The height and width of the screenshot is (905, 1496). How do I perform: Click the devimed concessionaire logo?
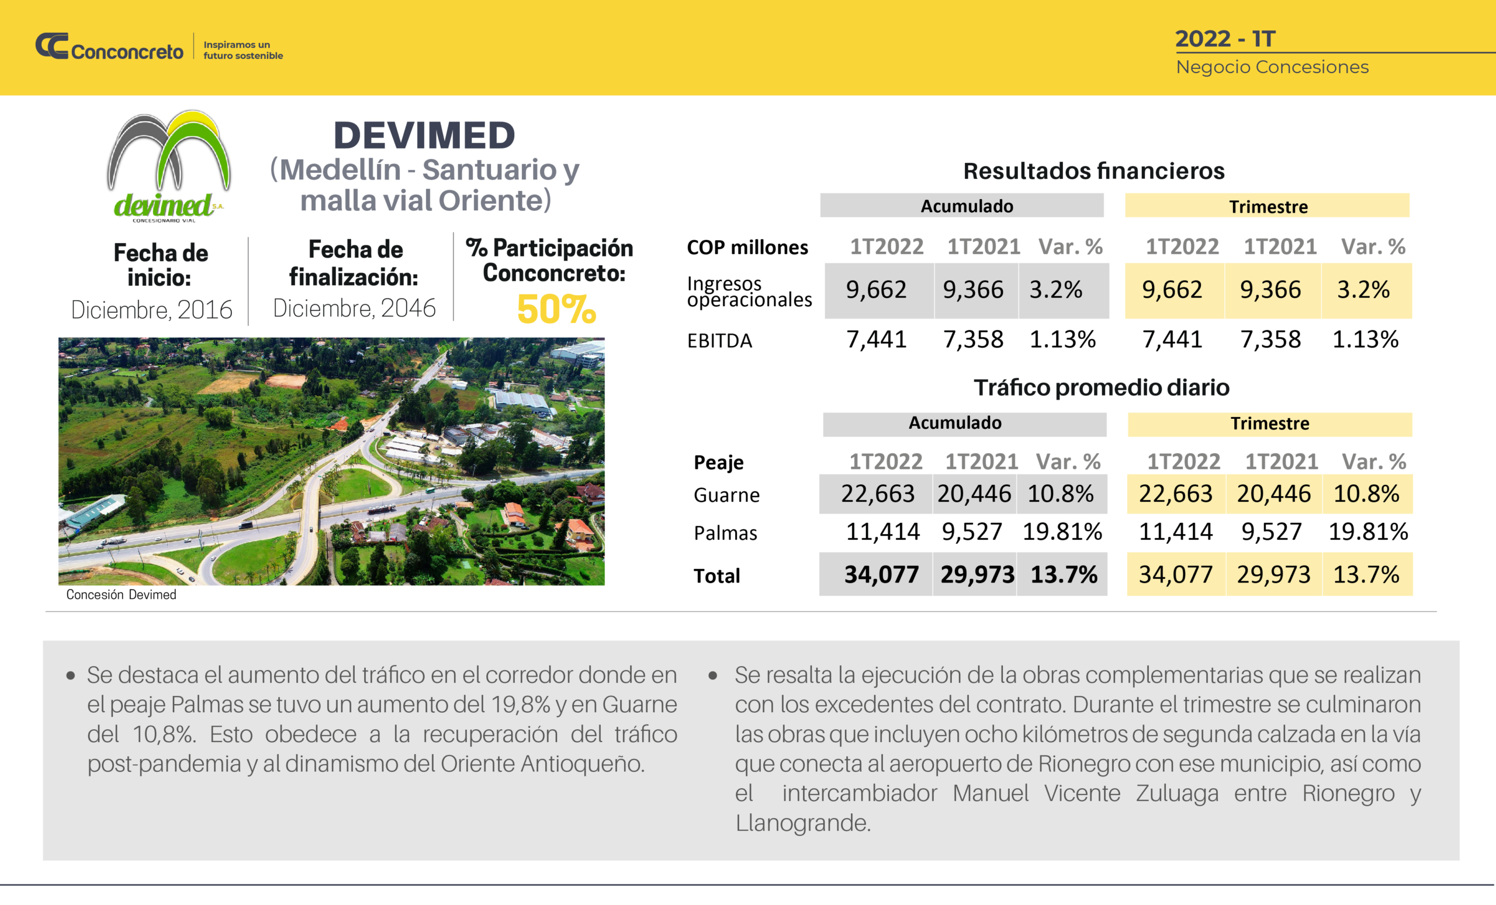pyautogui.click(x=168, y=167)
